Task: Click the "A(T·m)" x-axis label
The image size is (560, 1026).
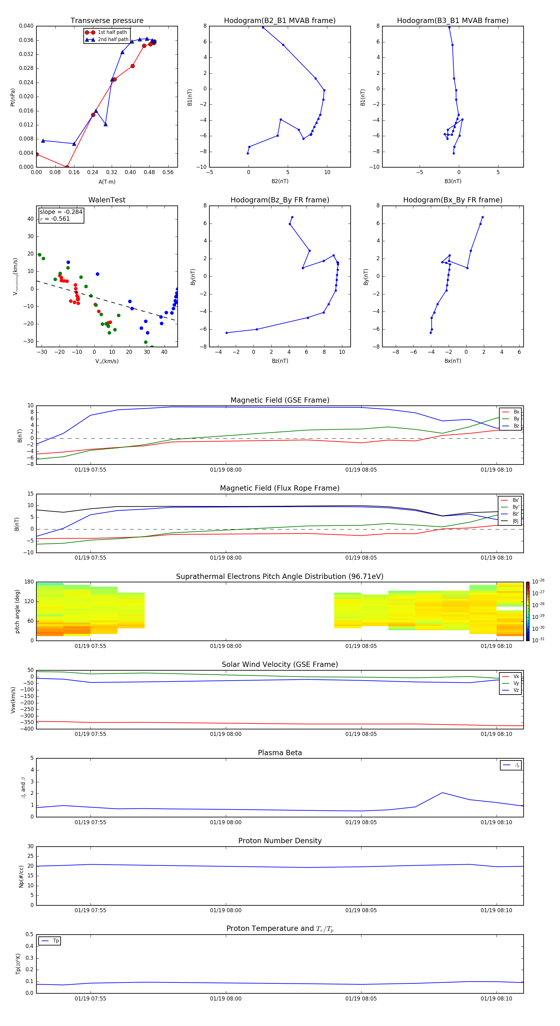Action: click(107, 182)
